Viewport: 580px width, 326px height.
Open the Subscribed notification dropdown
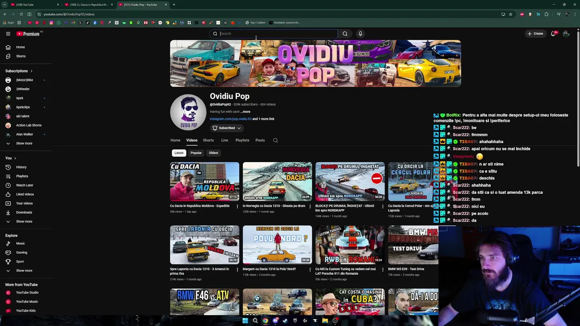pyautogui.click(x=227, y=128)
